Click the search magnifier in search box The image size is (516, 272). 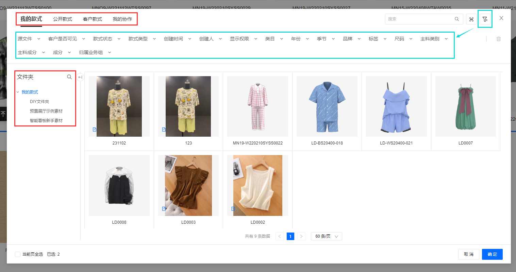(457, 19)
